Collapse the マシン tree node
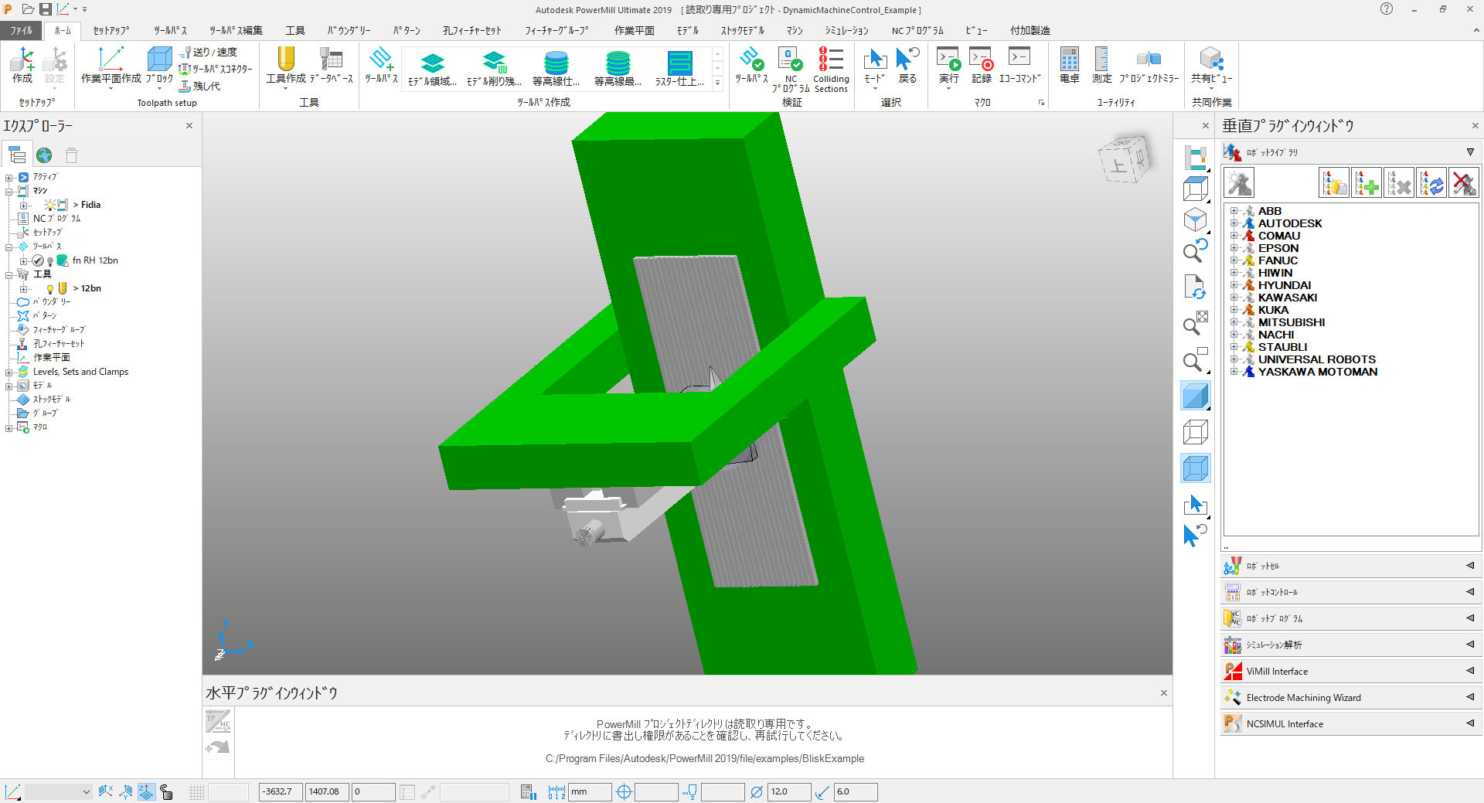Viewport: 1484px width, 803px height. (9, 192)
